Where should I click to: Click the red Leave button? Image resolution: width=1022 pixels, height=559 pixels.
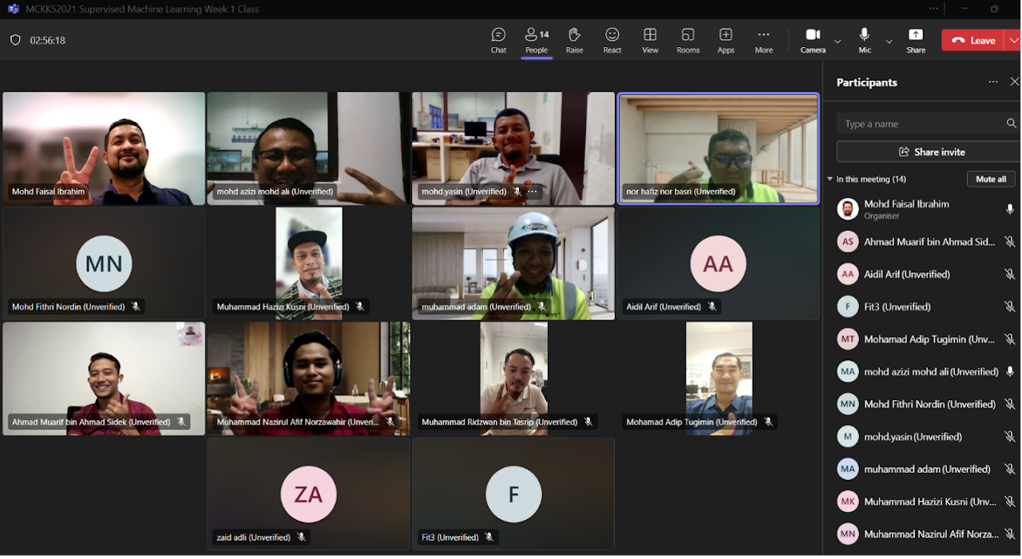click(972, 41)
